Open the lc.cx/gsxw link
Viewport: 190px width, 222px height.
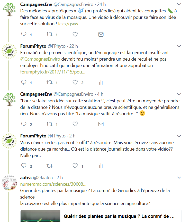click(x=68, y=24)
